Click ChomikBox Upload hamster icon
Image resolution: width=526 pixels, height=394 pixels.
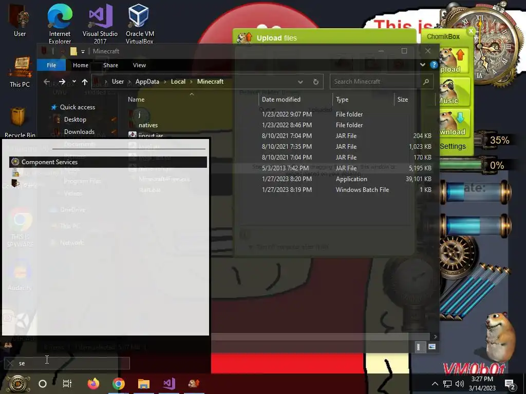[454, 61]
